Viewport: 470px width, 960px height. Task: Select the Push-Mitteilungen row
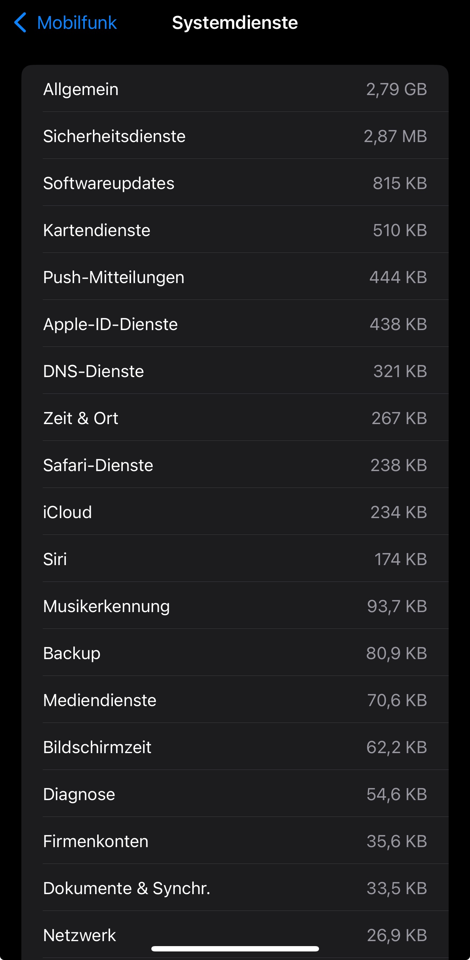tap(235, 277)
